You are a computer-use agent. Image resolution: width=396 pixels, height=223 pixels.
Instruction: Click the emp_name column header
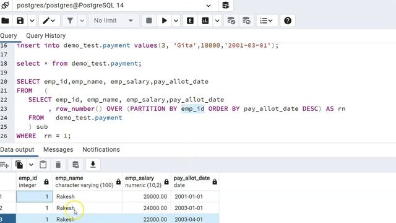(x=87, y=181)
